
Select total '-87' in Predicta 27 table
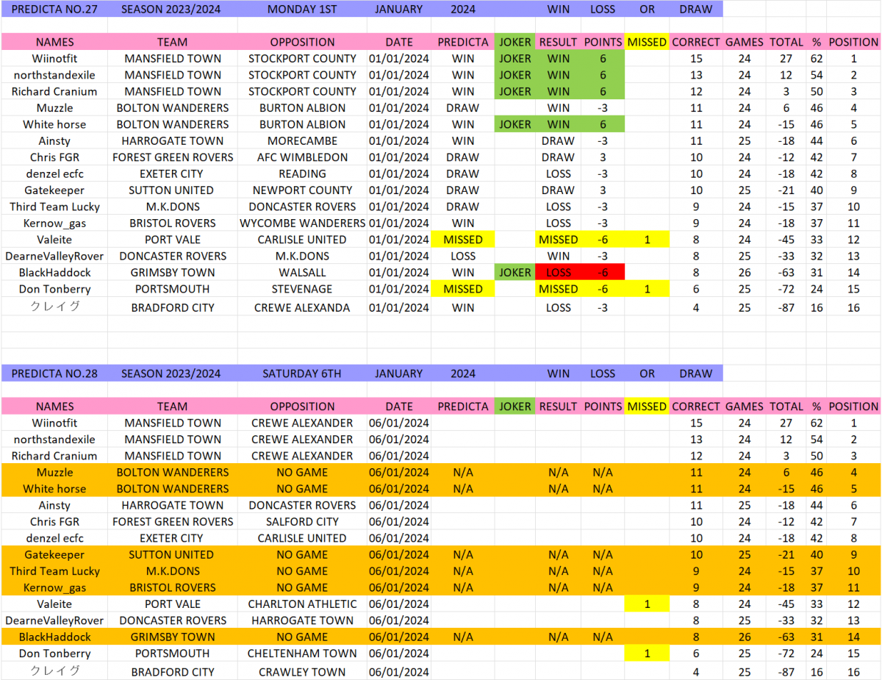click(786, 307)
